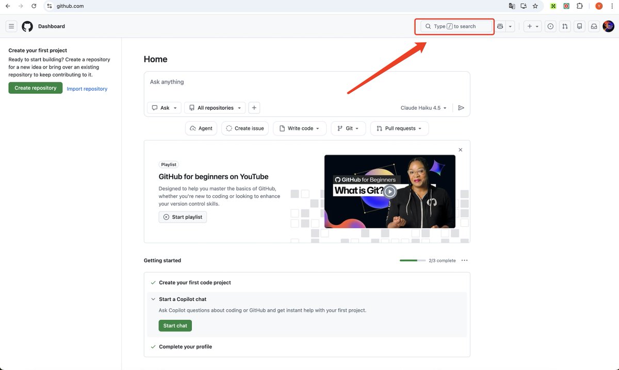Open the plus Create new menu
This screenshot has width=619, height=370.
(532, 26)
